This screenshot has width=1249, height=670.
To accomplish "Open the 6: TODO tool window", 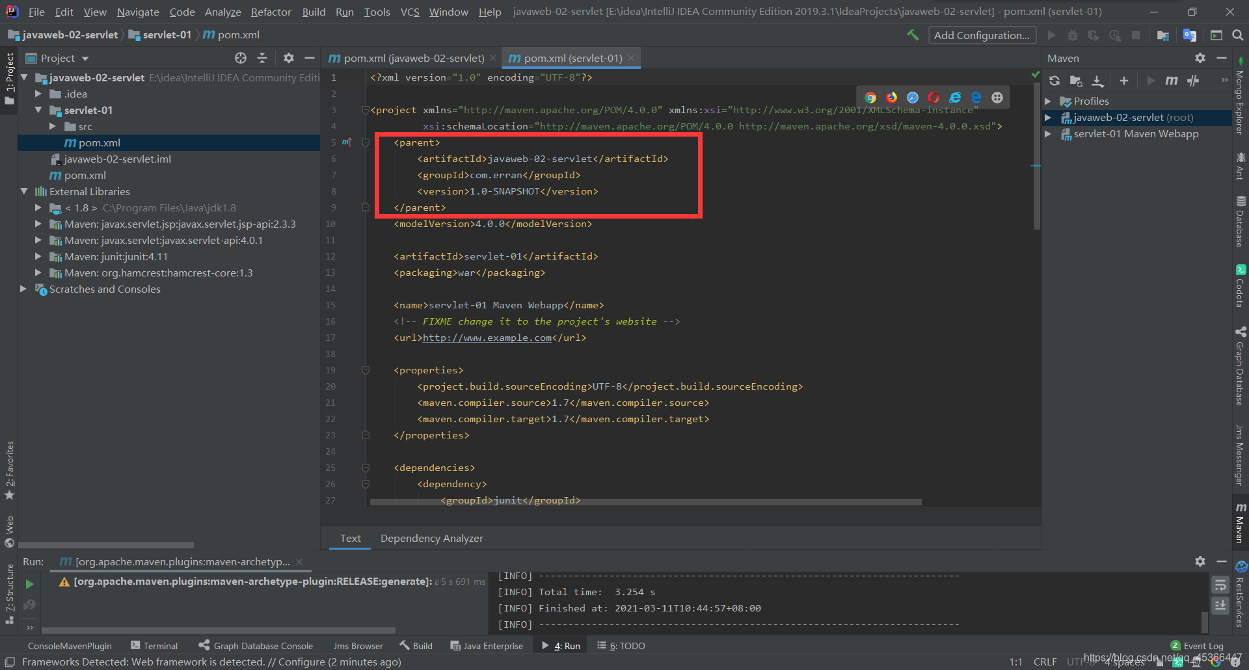I will pyautogui.click(x=621, y=645).
